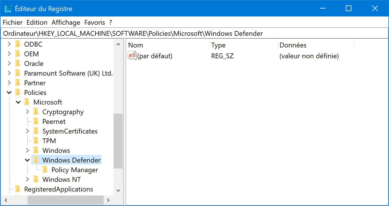Open the Edition menu
Viewport: 389px width, 206px height.
point(37,22)
